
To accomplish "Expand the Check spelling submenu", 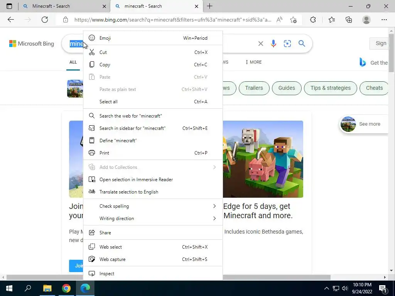I will [x=153, y=206].
